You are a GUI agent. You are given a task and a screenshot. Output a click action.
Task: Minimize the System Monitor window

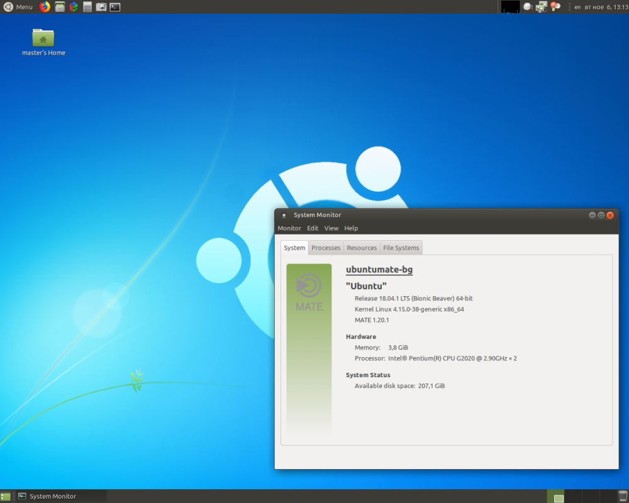pyautogui.click(x=592, y=216)
